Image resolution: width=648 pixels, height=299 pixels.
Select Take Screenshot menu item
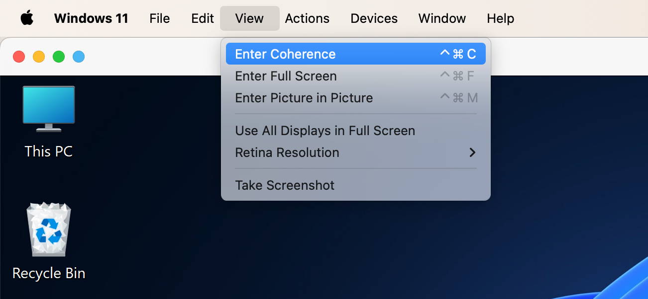pyautogui.click(x=285, y=185)
